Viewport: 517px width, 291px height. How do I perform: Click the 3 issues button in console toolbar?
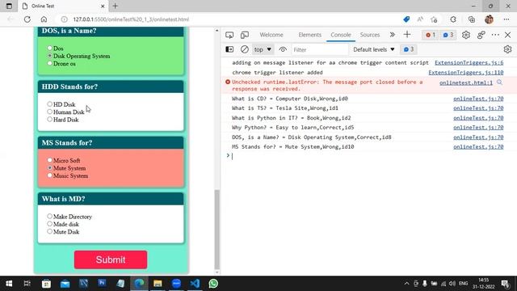[x=409, y=49]
